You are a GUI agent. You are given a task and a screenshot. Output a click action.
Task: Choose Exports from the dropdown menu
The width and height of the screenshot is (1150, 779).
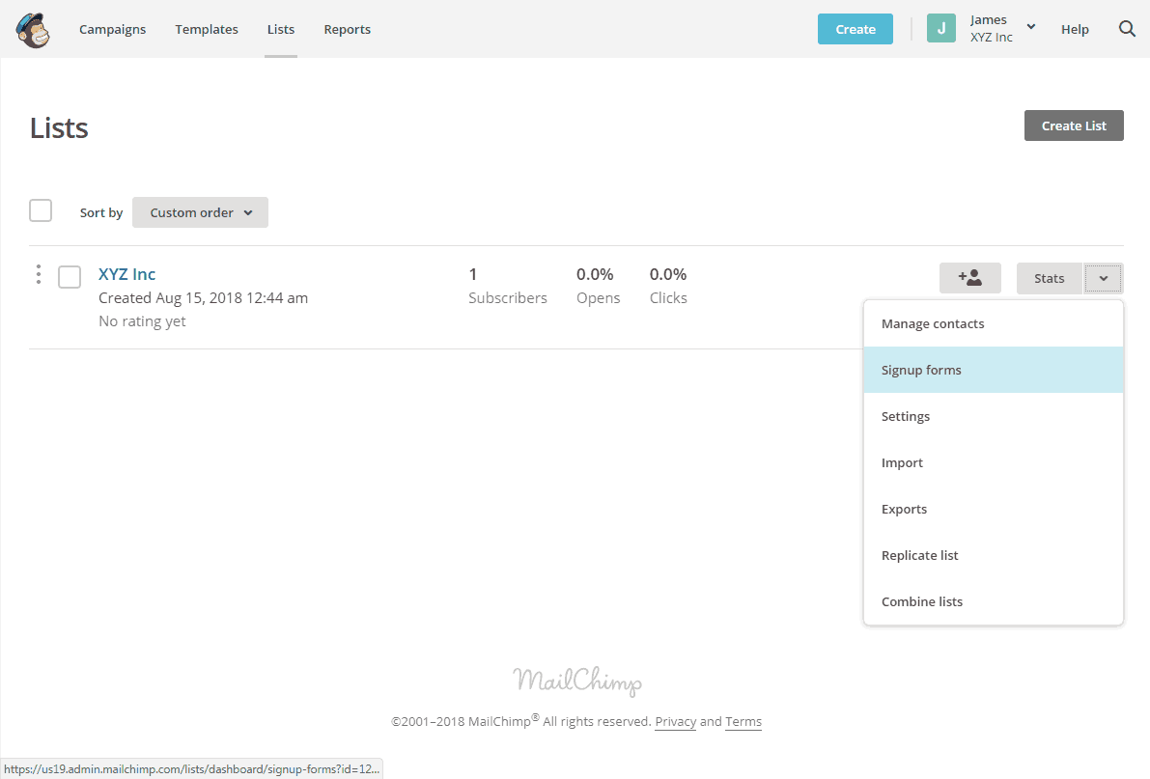(x=993, y=509)
